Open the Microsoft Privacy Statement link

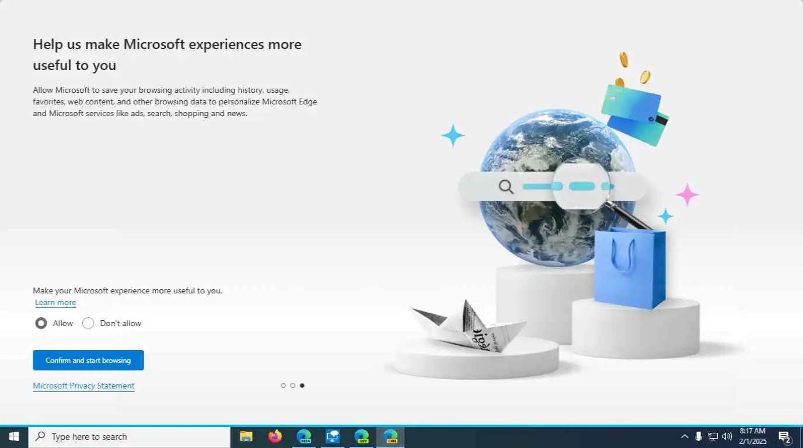pyautogui.click(x=83, y=386)
